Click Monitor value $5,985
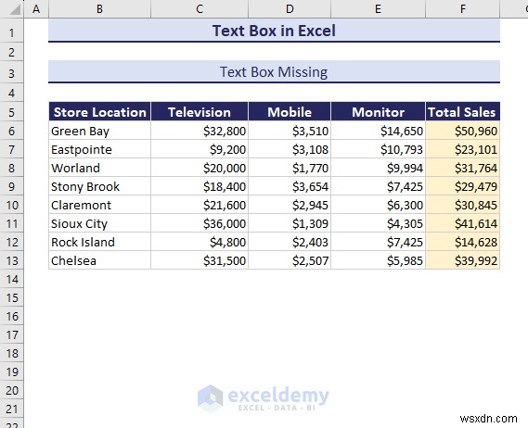 pyautogui.click(x=379, y=260)
